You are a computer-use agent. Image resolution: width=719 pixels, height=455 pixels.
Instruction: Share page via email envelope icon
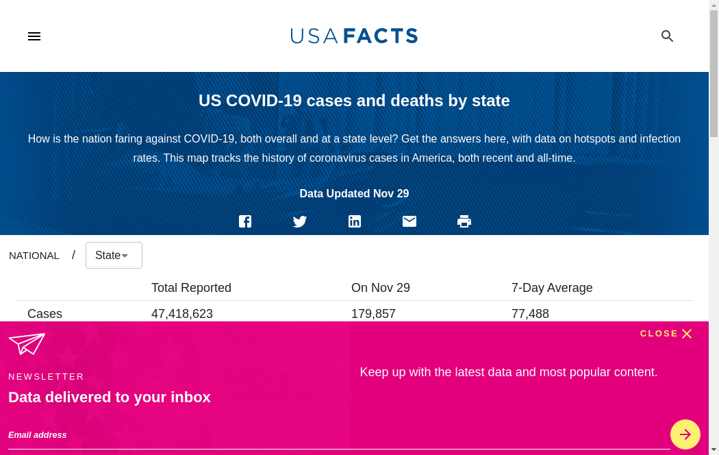[409, 221]
